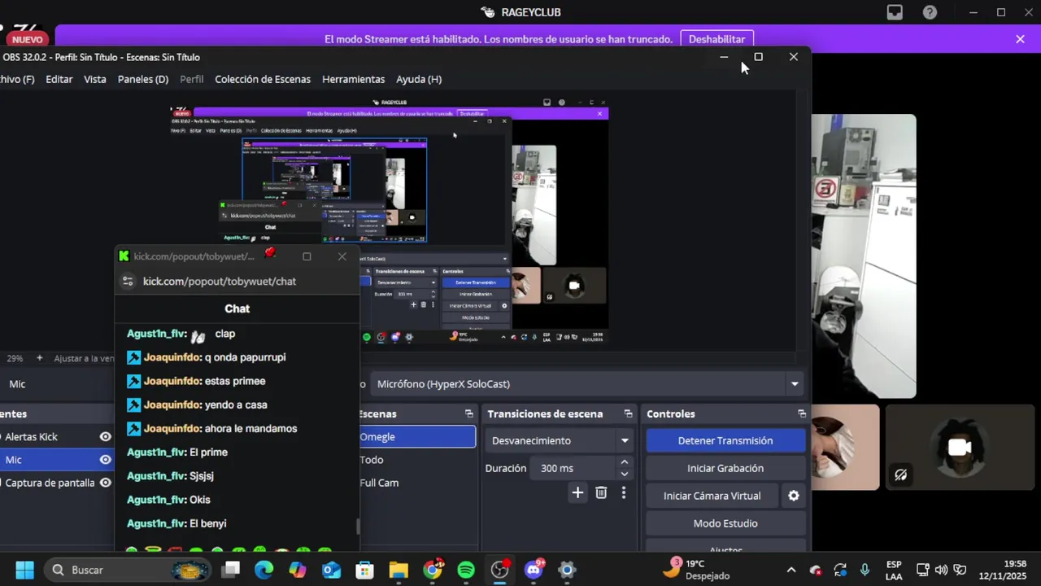Toggle visibility of Captura de pantalla source

[x=105, y=483]
